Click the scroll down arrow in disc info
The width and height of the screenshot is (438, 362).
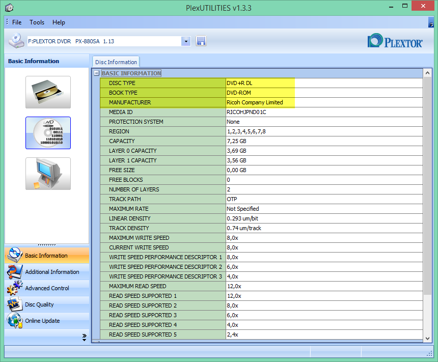coord(427,338)
